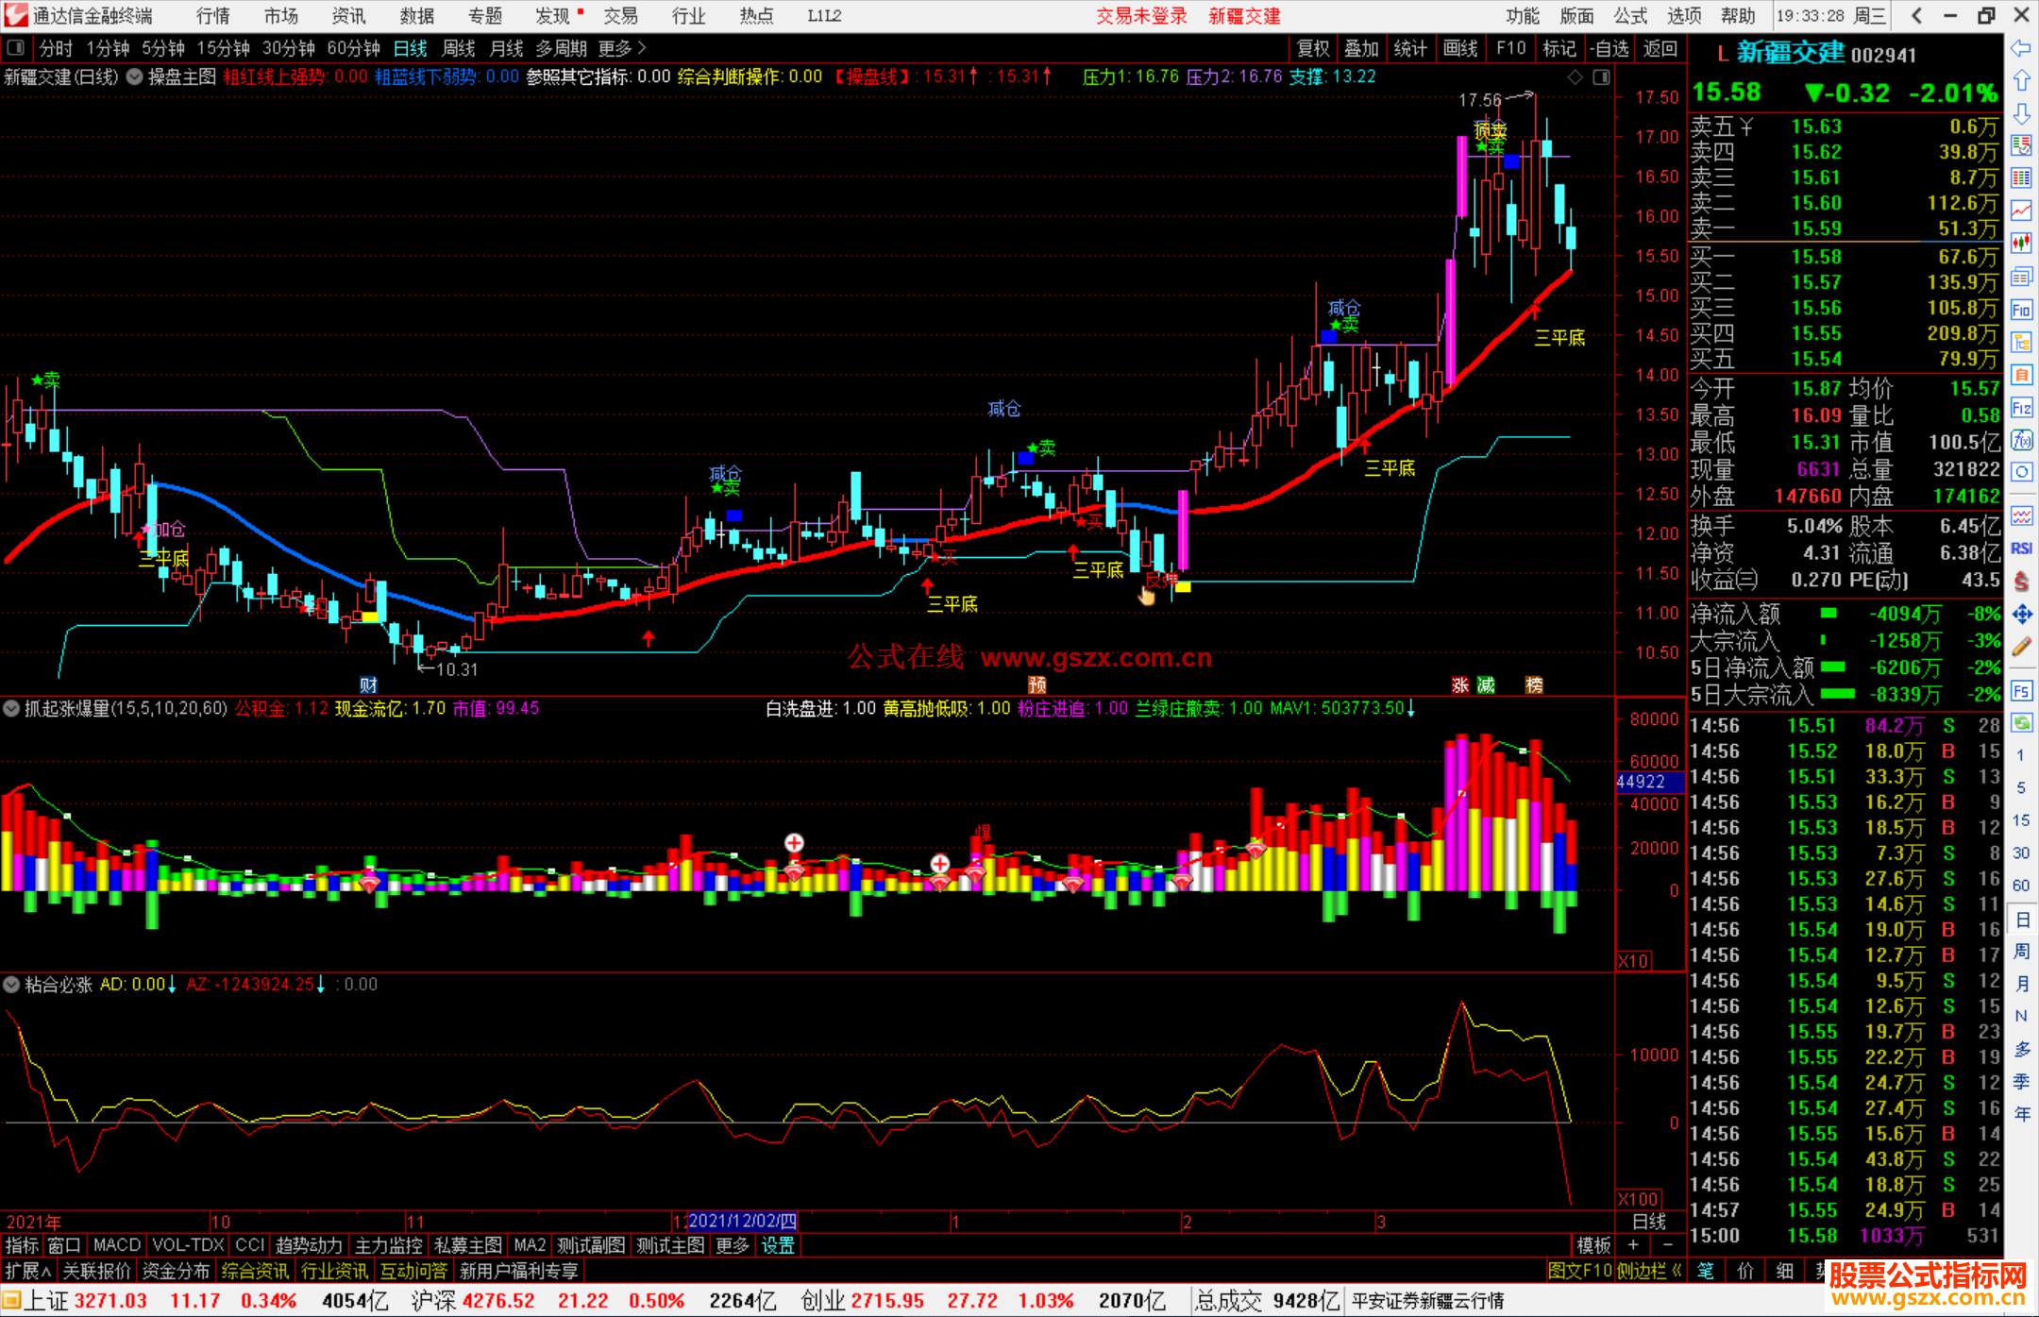Click the plus zoom-in chart button
Image resolution: width=2039 pixels, height=1317 pixels.
pos(1633,1246)
